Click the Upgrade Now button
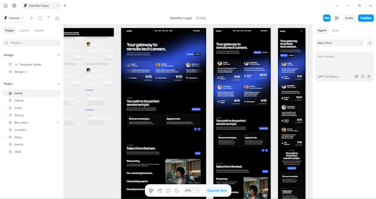This screenshot has width=376, height=199. click(x=217, y=191)
